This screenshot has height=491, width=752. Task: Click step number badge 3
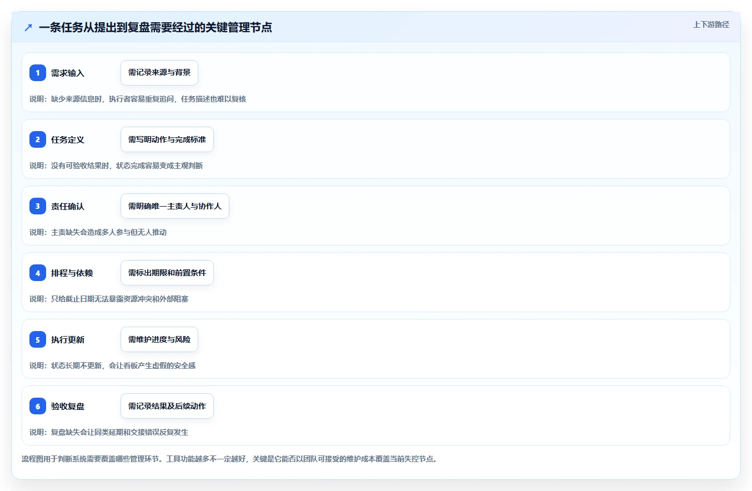click(x=38, y=206)
